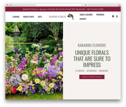Click the yellow minimize window button
Screen dimensions: 126x107
(9, 5)
